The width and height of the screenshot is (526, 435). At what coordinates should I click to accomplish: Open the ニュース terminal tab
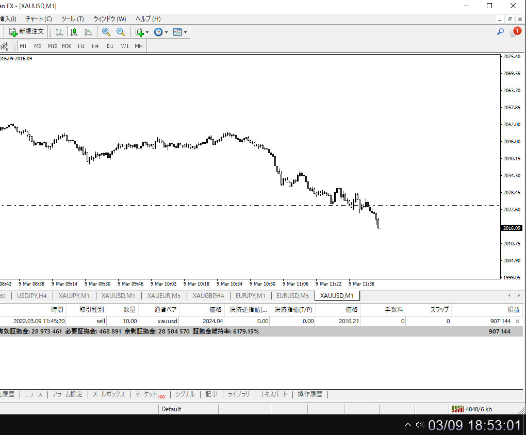tap(34, 394)
